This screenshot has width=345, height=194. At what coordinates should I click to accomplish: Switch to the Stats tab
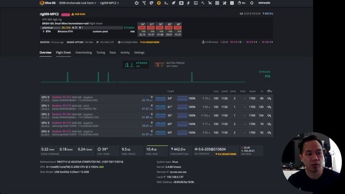(x=113, y=53)
